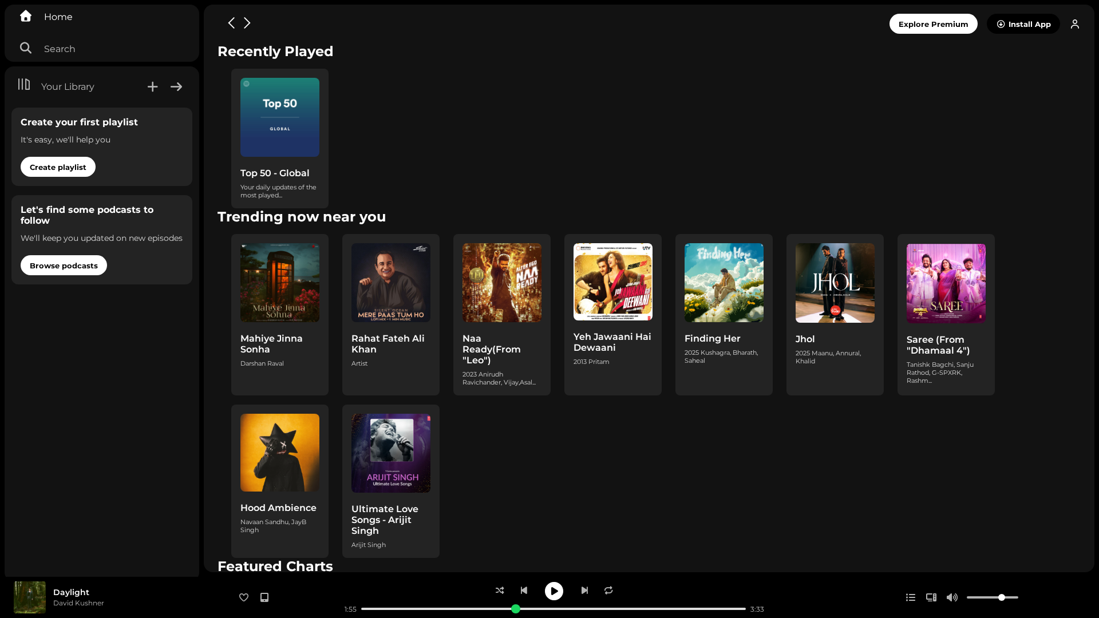
Task: Mute the volume speaker icon
Action: pos(952,597)
